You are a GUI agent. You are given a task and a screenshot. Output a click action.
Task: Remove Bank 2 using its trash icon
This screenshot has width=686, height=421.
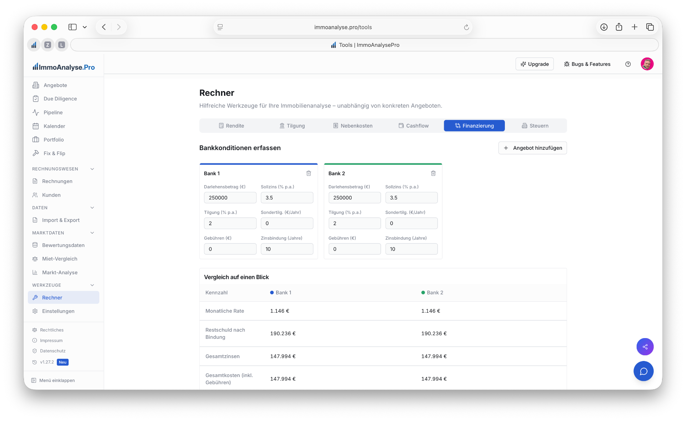tap(433, 173)
